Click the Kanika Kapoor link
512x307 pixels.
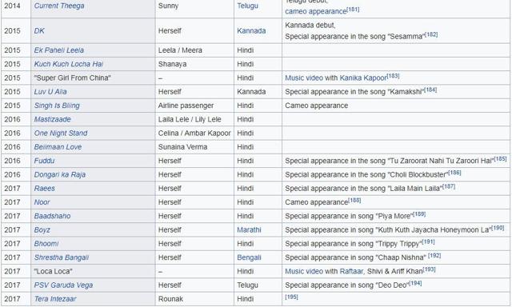(x=363, y=78)
